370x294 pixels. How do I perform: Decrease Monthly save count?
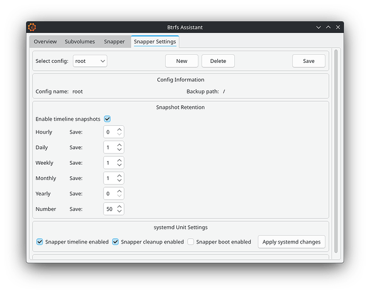click(119, 181)
